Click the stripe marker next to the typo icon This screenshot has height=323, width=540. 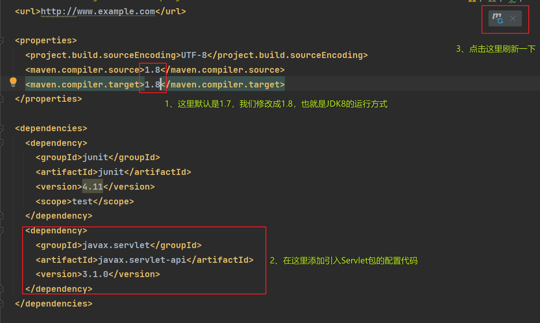[521, 1]
